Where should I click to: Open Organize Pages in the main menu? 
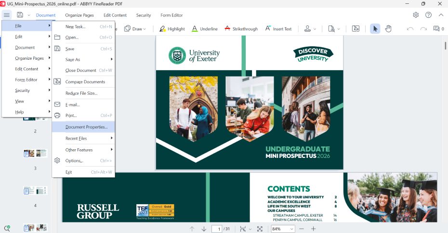(27, 58)
